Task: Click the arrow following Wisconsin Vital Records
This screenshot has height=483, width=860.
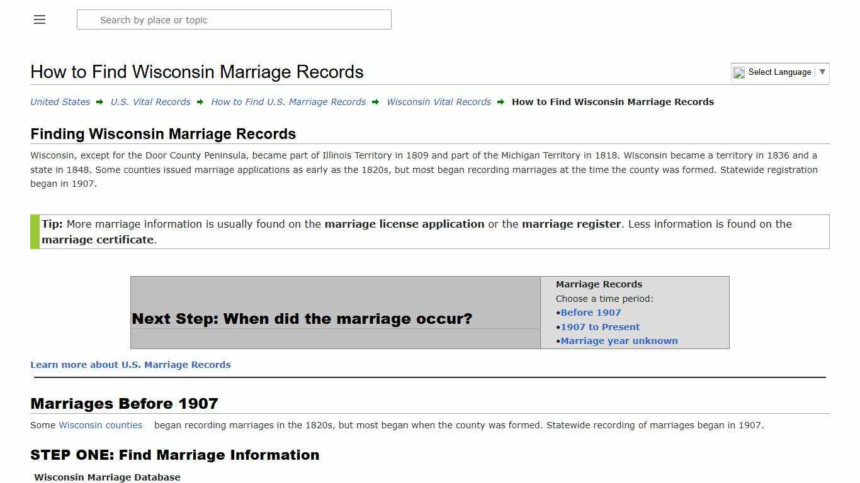Action: 501,101
